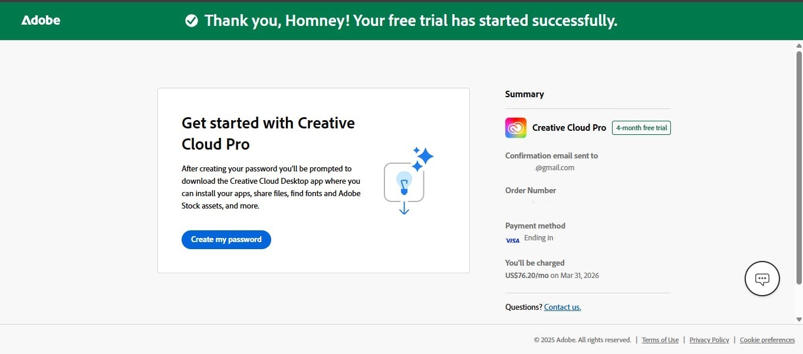Select the Summary heading
803x354 pixels.
tap(524, 94)
